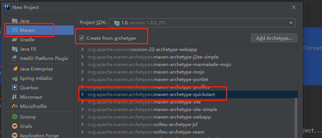Select Spring Initializr project type

pos(40,78)
